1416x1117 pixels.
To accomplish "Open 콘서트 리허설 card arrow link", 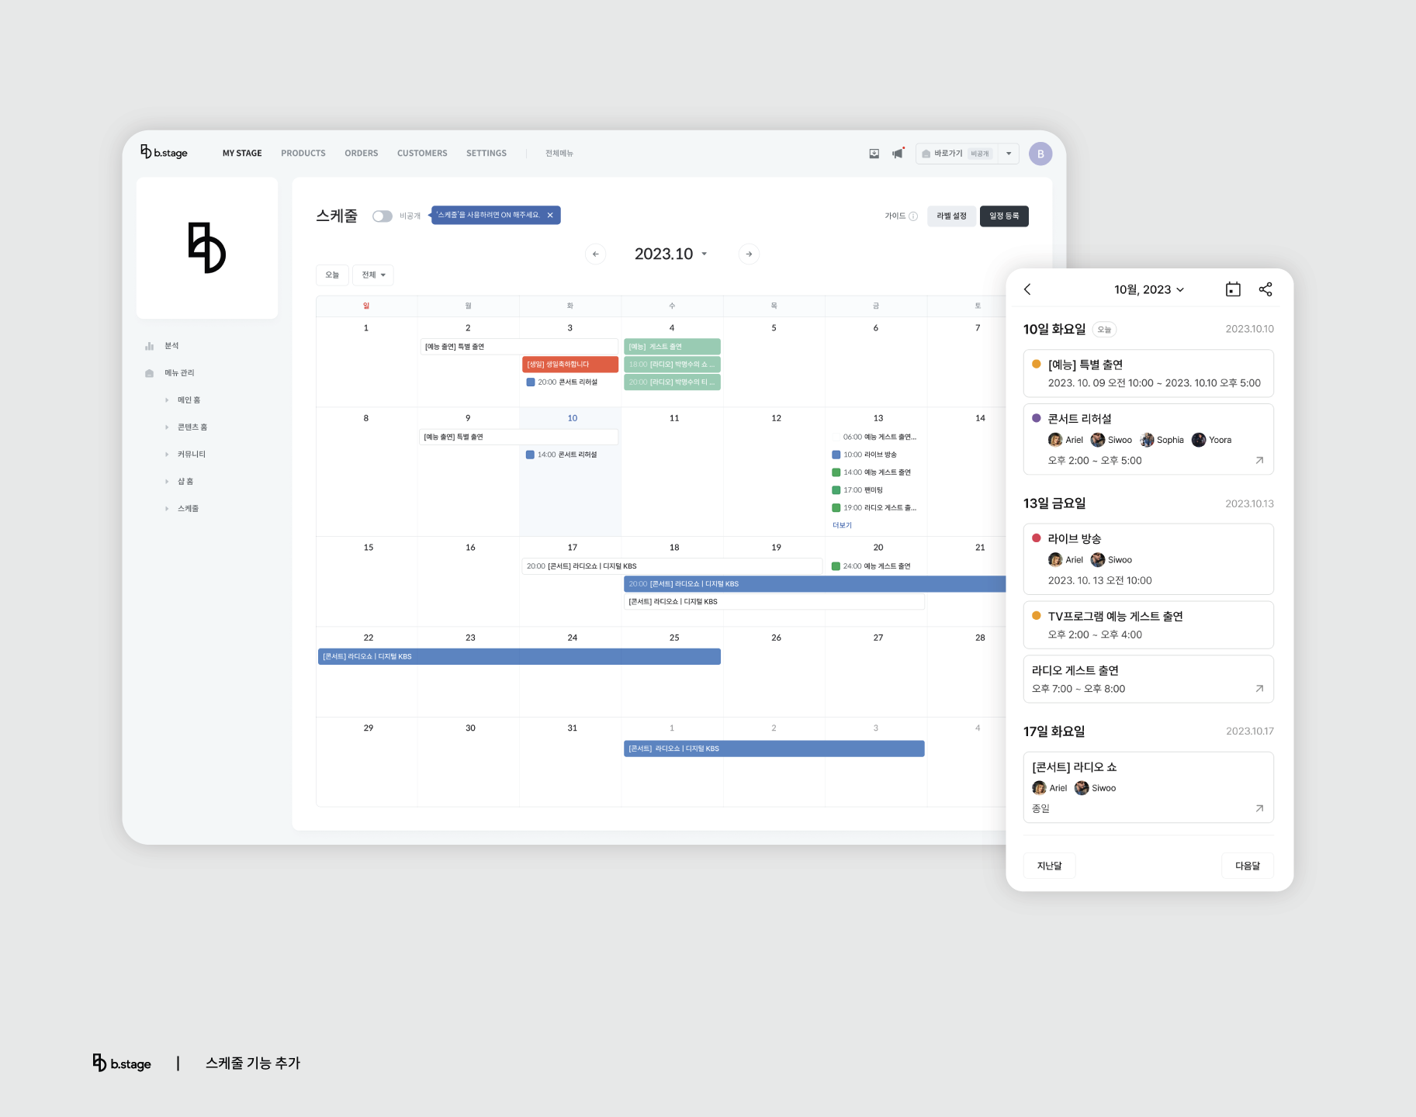I will pyautogui.click(x=1259, y=461).
